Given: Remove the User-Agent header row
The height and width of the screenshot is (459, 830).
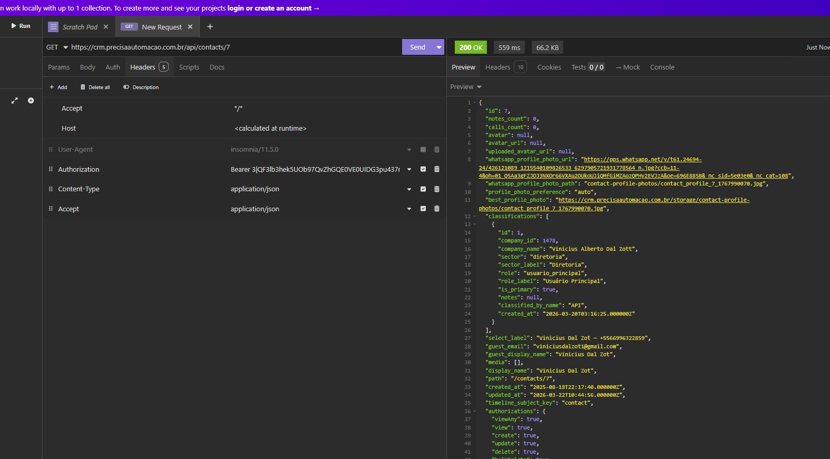Looking at the screenshot, I should (x=436, y=150).
